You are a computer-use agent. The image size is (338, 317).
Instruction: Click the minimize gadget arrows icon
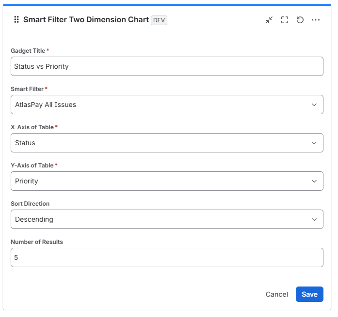tap(269, 20)
